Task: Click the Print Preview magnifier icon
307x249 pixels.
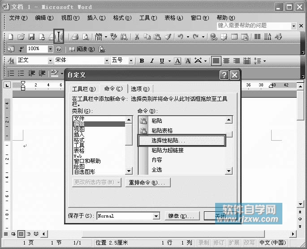Action: coord(86,37)
